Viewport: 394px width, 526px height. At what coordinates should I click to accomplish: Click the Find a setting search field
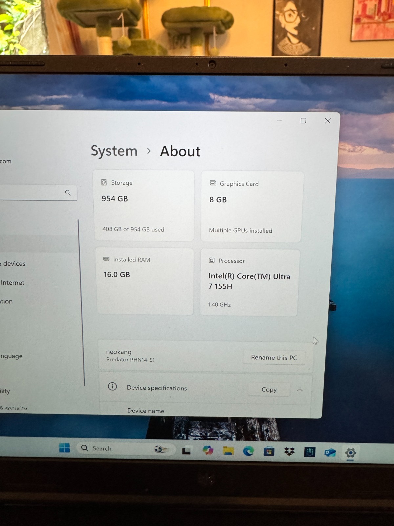38,193
